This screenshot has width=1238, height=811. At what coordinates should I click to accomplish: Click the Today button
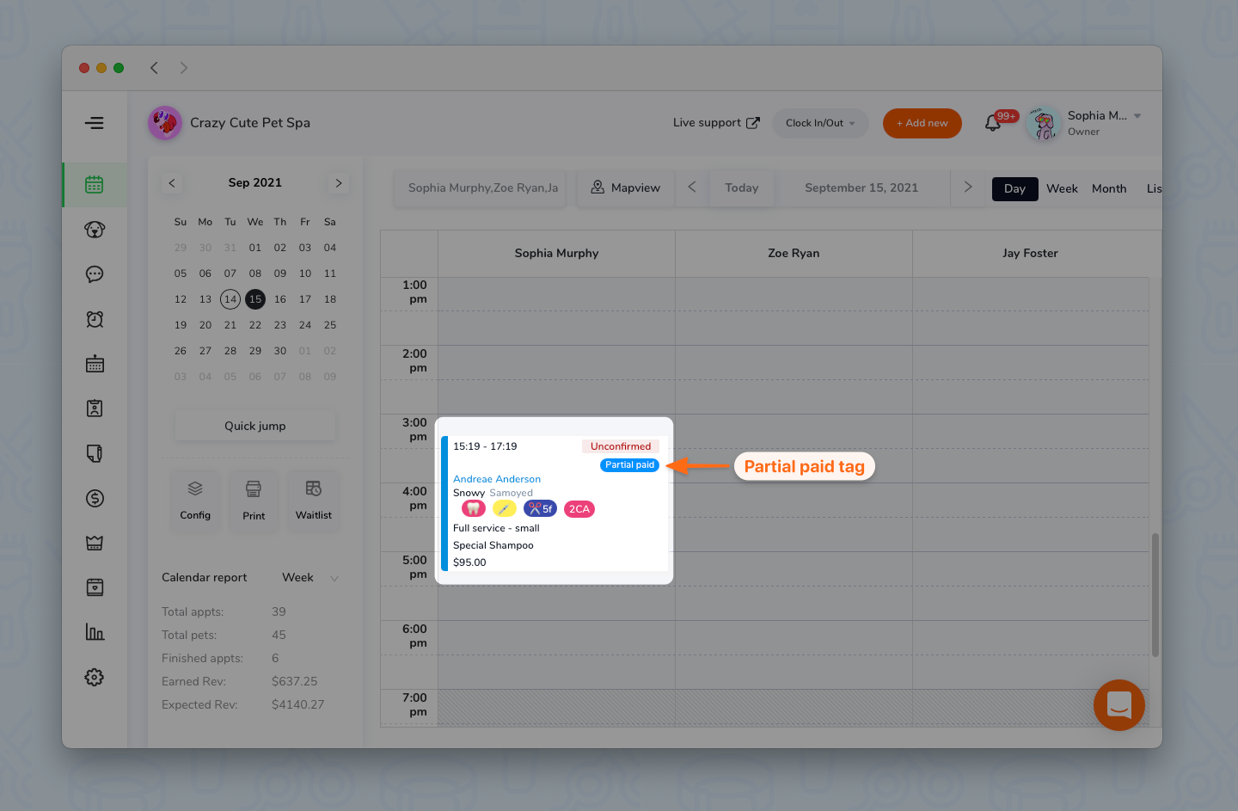(x=742, y=188)
